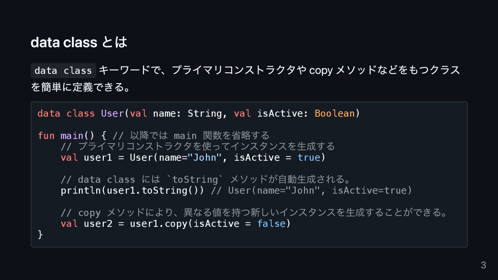Click the blue "false" literal in the copy call
The width and height of the screenshot is (498, 280).
pyautogui.click(x=271, y=223)
